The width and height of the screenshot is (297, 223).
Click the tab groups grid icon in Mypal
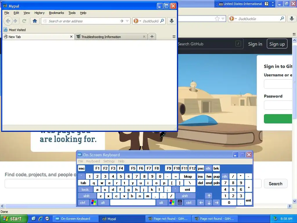click(174, 37)
